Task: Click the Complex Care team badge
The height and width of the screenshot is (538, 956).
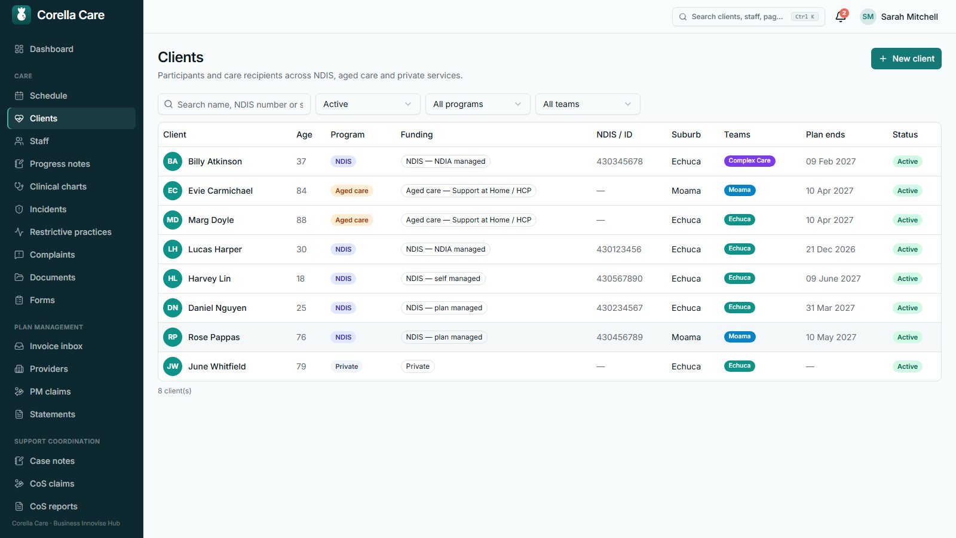Action: pyautogui.click(x=749, y=161)
